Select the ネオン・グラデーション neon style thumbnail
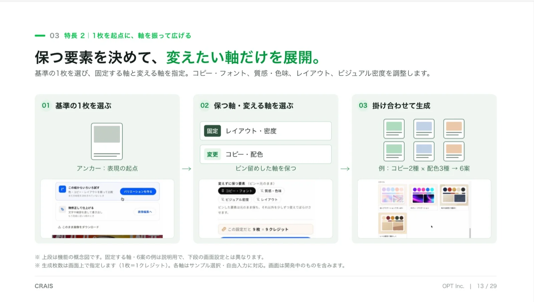534x302 pixels. [x=423, y=195]
